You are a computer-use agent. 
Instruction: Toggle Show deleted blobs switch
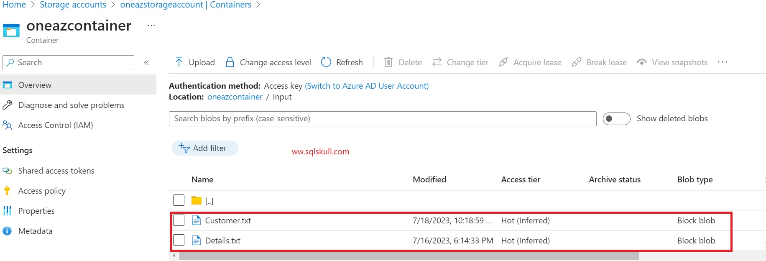[x=616, y=119]
